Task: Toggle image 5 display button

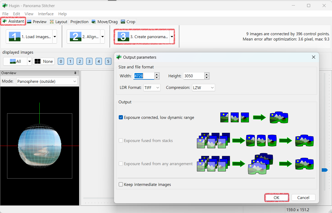Action: pyautogui.click(x=108, y=61)
